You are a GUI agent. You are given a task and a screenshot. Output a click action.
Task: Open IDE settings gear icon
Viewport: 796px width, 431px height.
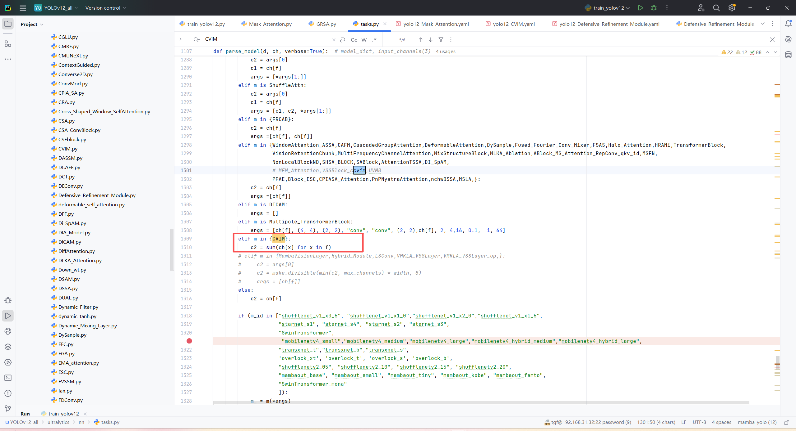732,8
